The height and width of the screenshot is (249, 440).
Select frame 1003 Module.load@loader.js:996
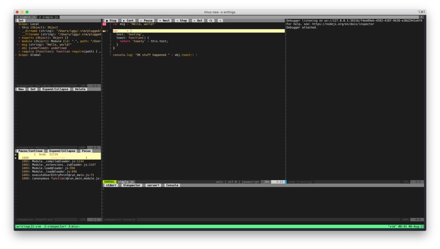pyautogui.click(x=48, y=168)
